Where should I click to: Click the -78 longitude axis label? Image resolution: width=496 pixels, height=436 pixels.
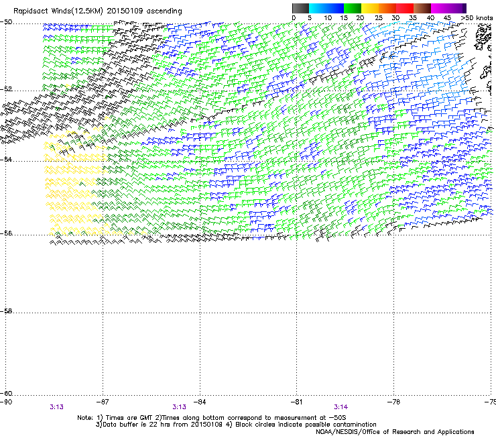click(x=393, y=402)
